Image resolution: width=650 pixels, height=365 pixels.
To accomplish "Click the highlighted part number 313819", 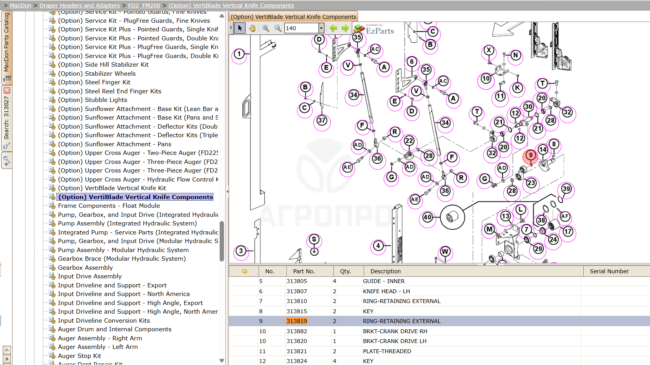I will [x=297, y=321].
